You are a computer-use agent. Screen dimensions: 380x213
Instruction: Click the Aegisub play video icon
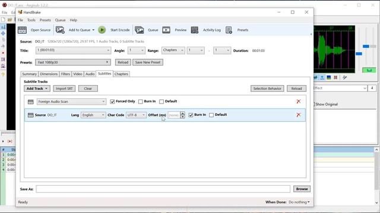pos(3,141)
